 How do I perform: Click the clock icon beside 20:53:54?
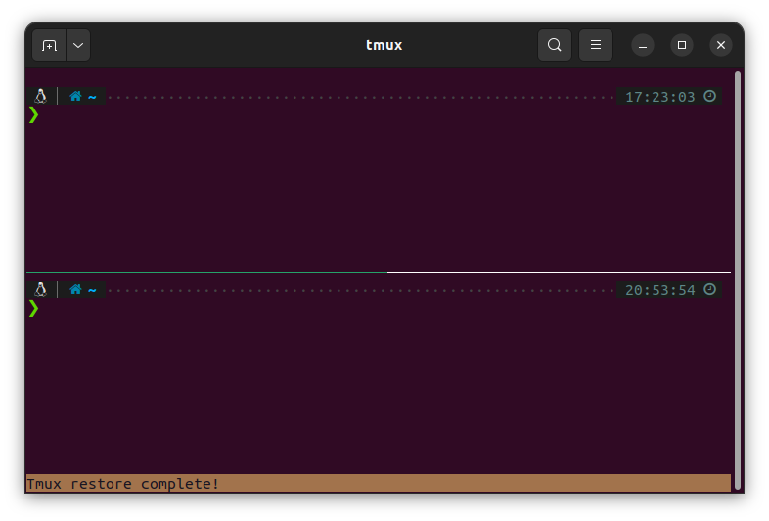(709, 289)
